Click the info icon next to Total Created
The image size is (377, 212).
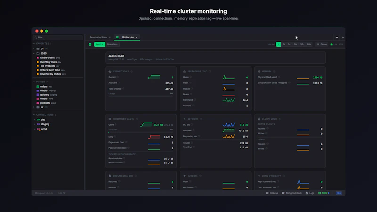123,89
